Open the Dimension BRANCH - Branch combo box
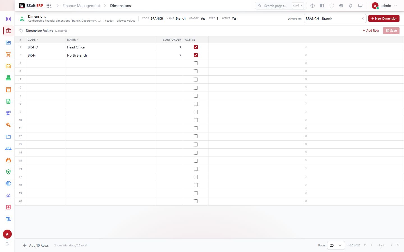 pyautogui.click(x=335, y=18)
